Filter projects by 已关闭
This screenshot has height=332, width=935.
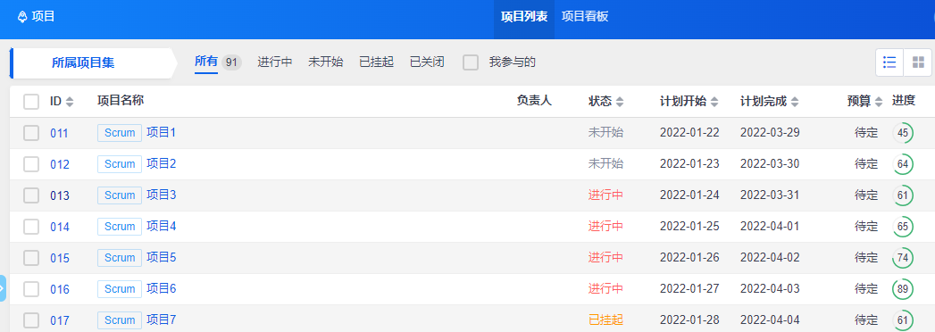click(427, 62)
